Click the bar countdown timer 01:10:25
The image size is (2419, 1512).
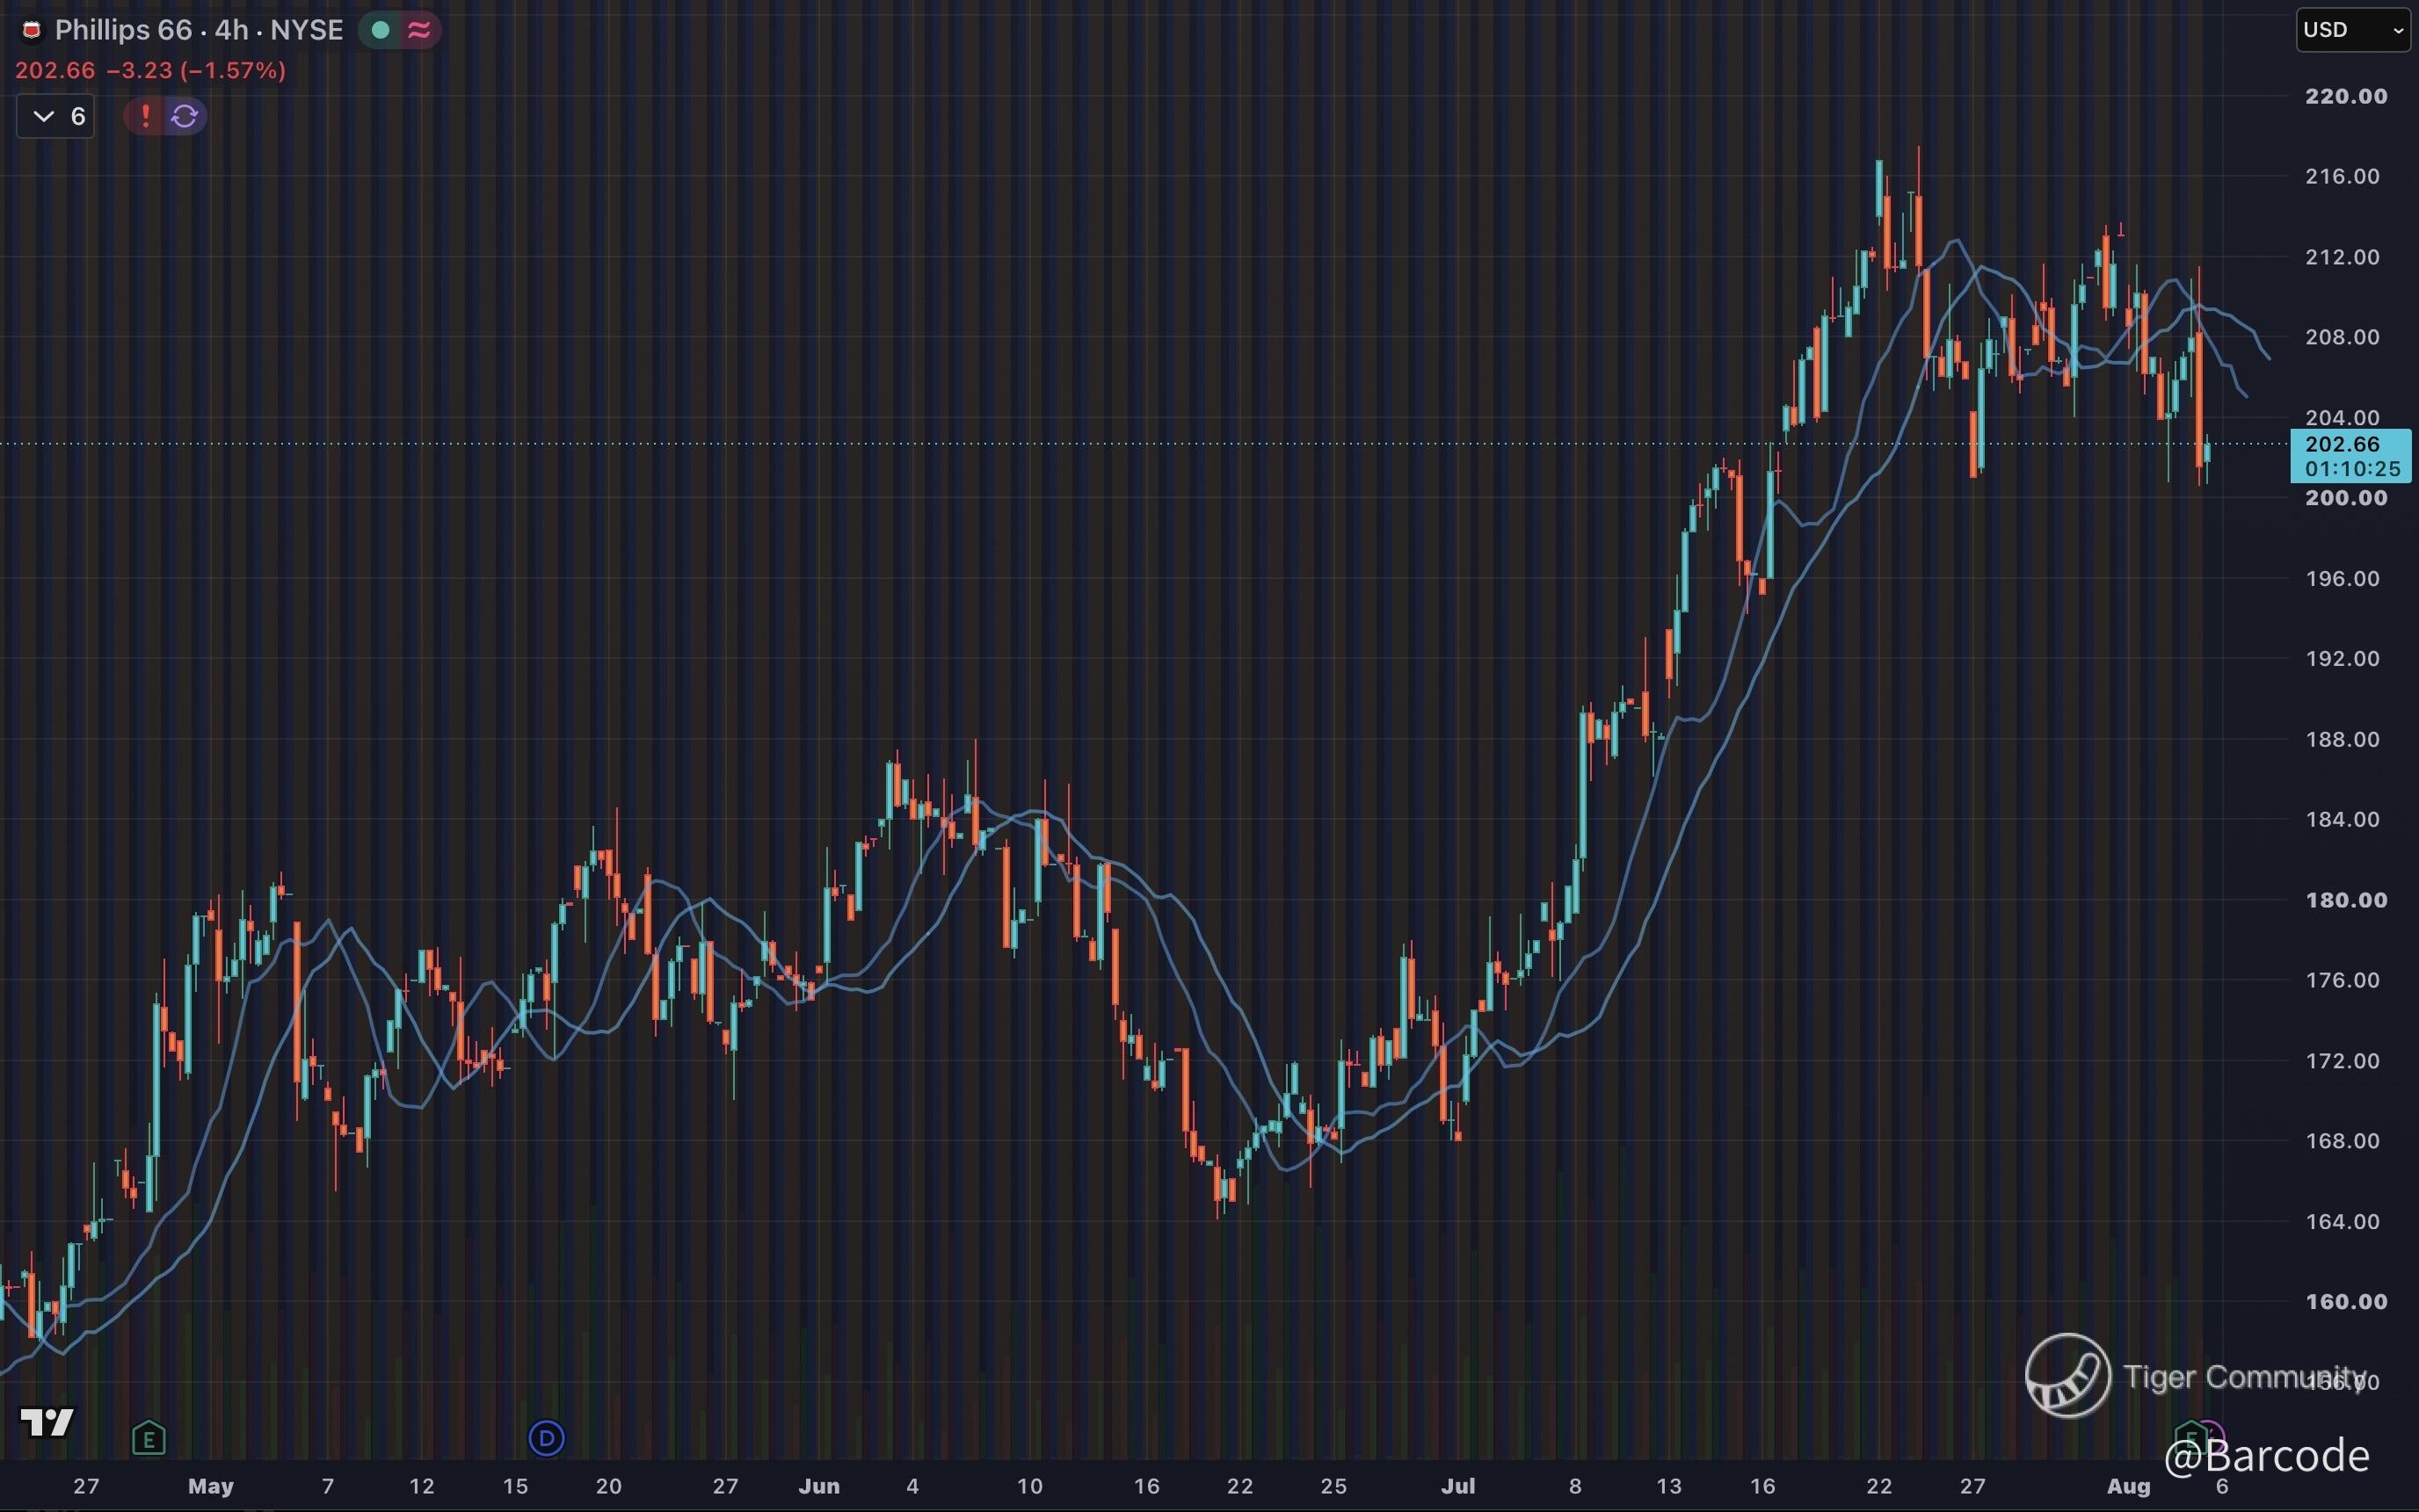pyautogui.click(x=2353, y=469)
